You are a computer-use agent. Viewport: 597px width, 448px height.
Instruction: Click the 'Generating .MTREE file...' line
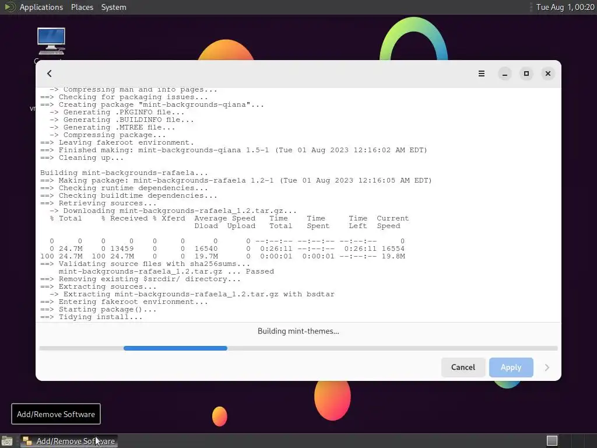coord(113,128)
